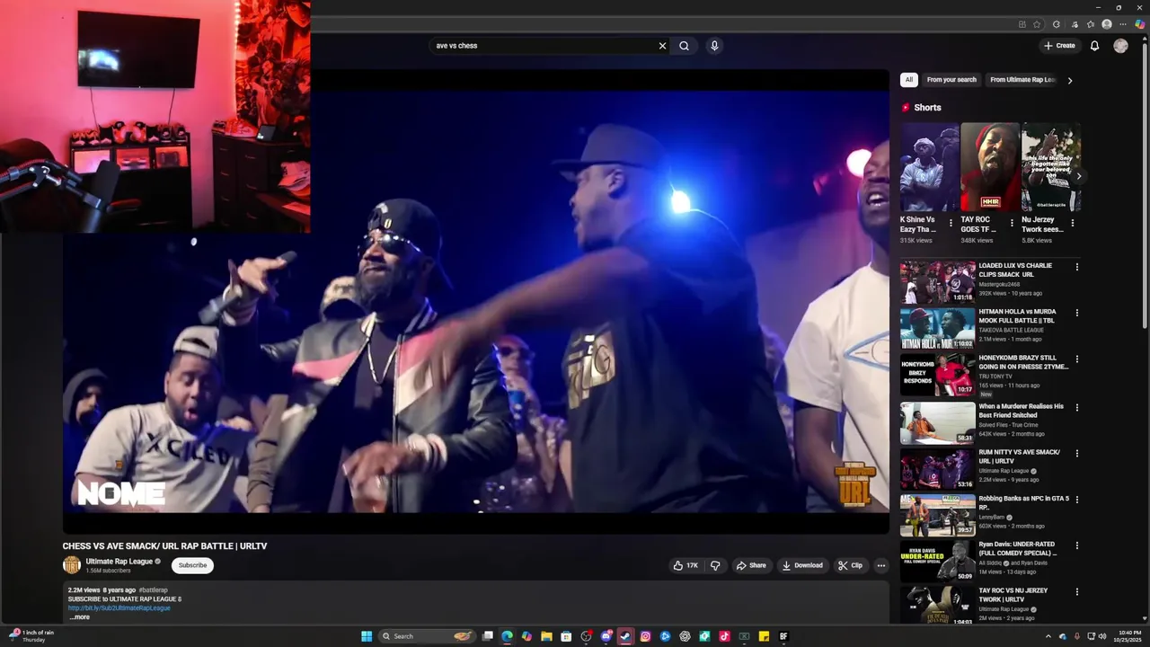1150x647 pixels.
Task: Start voice search with the microphone icon
Action: (714, 46)
